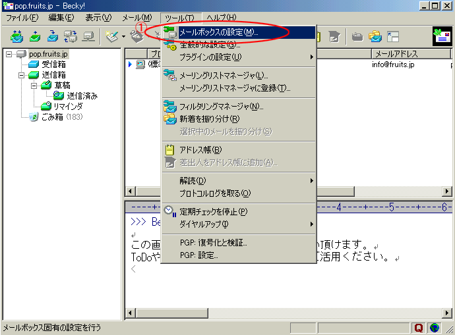Click the window layout toolbar icon
The height and width of the screenshot is (335, 455).
tap(393, 37)
